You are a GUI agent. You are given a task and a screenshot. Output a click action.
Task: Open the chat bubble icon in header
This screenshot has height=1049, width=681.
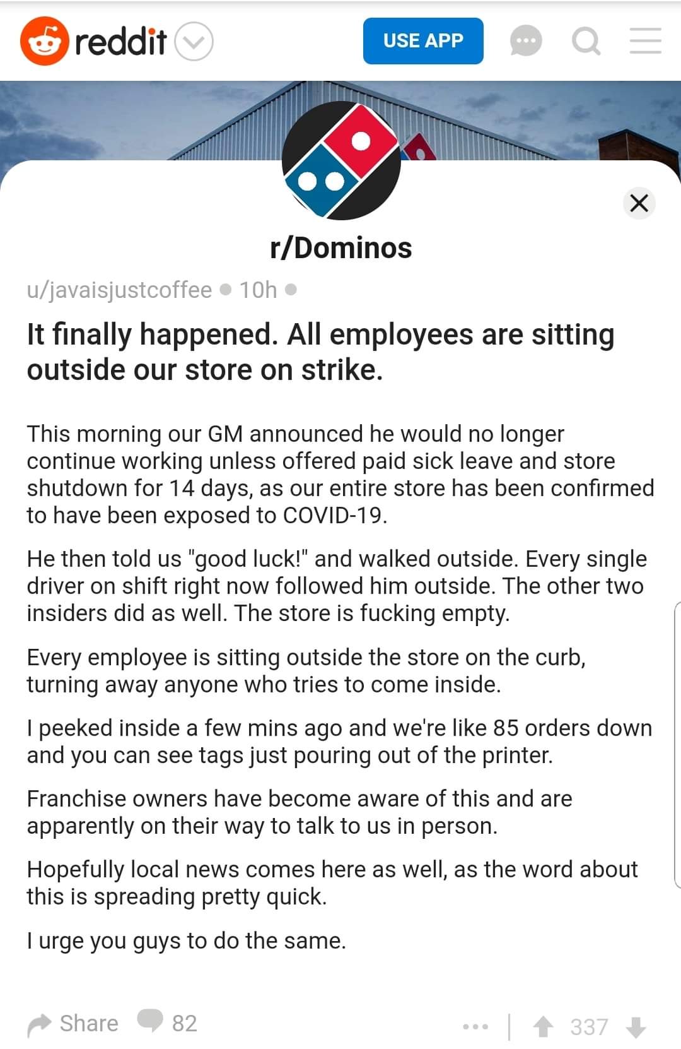click(526, 41)
